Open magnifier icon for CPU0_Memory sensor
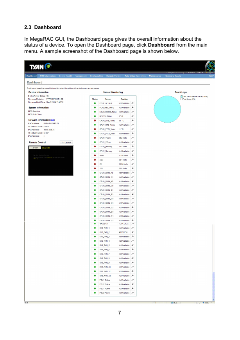This screenshot has width=240, height=340. (133, 146)
